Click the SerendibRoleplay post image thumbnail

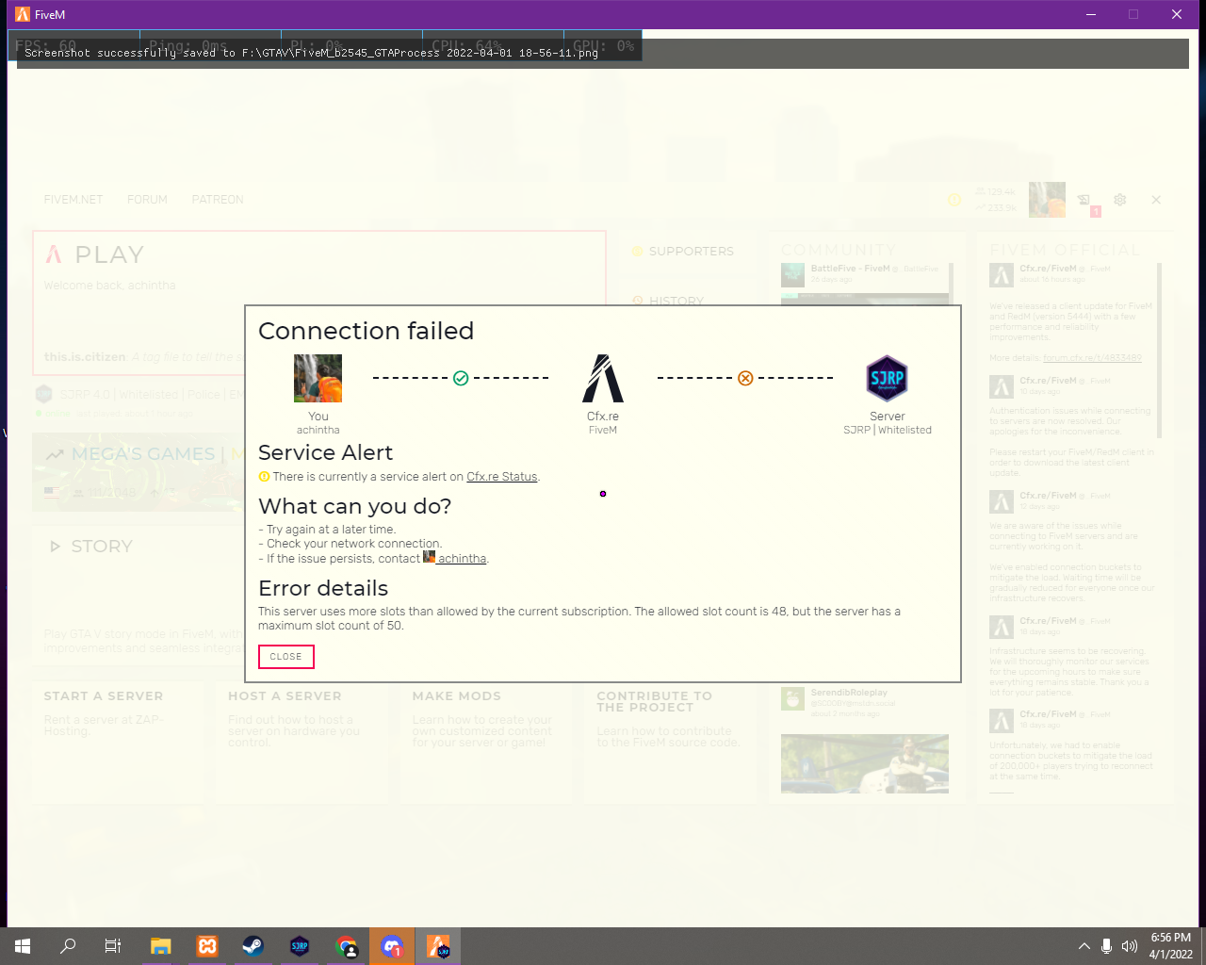pos(865,763)
